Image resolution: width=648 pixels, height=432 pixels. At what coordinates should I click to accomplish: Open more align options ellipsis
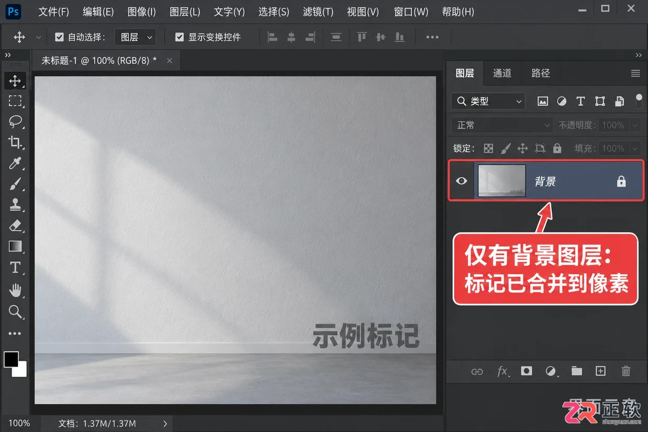pyautogui.click(x=432, y=37)
